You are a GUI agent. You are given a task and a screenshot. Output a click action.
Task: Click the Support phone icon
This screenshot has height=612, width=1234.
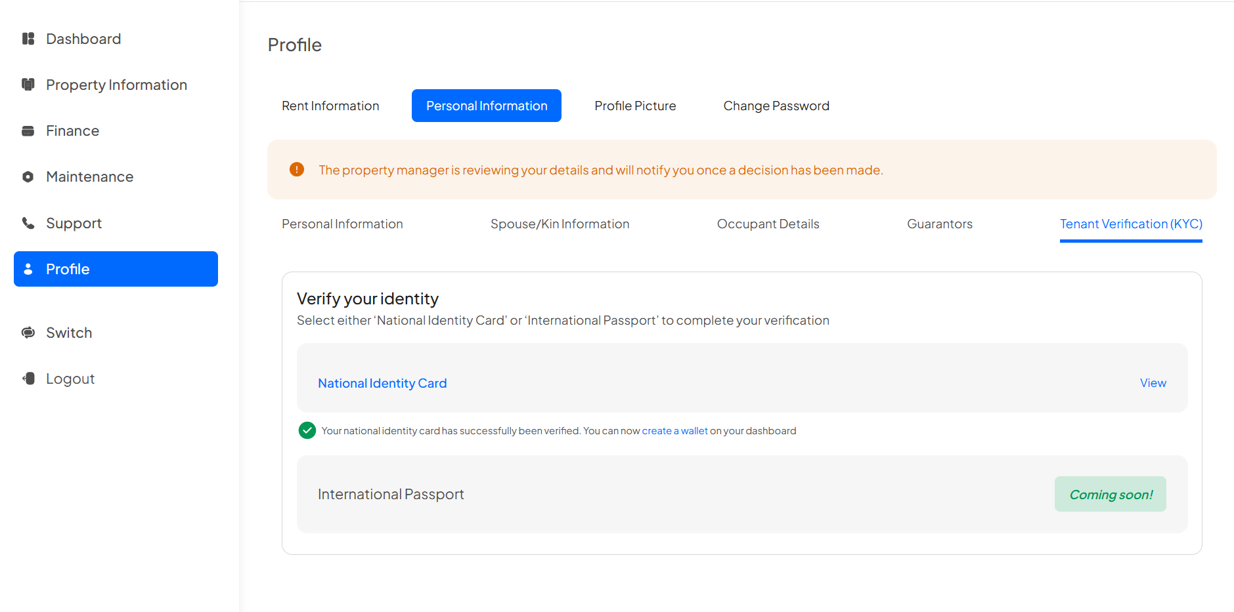pyautogui.click(x=28, y=223)
